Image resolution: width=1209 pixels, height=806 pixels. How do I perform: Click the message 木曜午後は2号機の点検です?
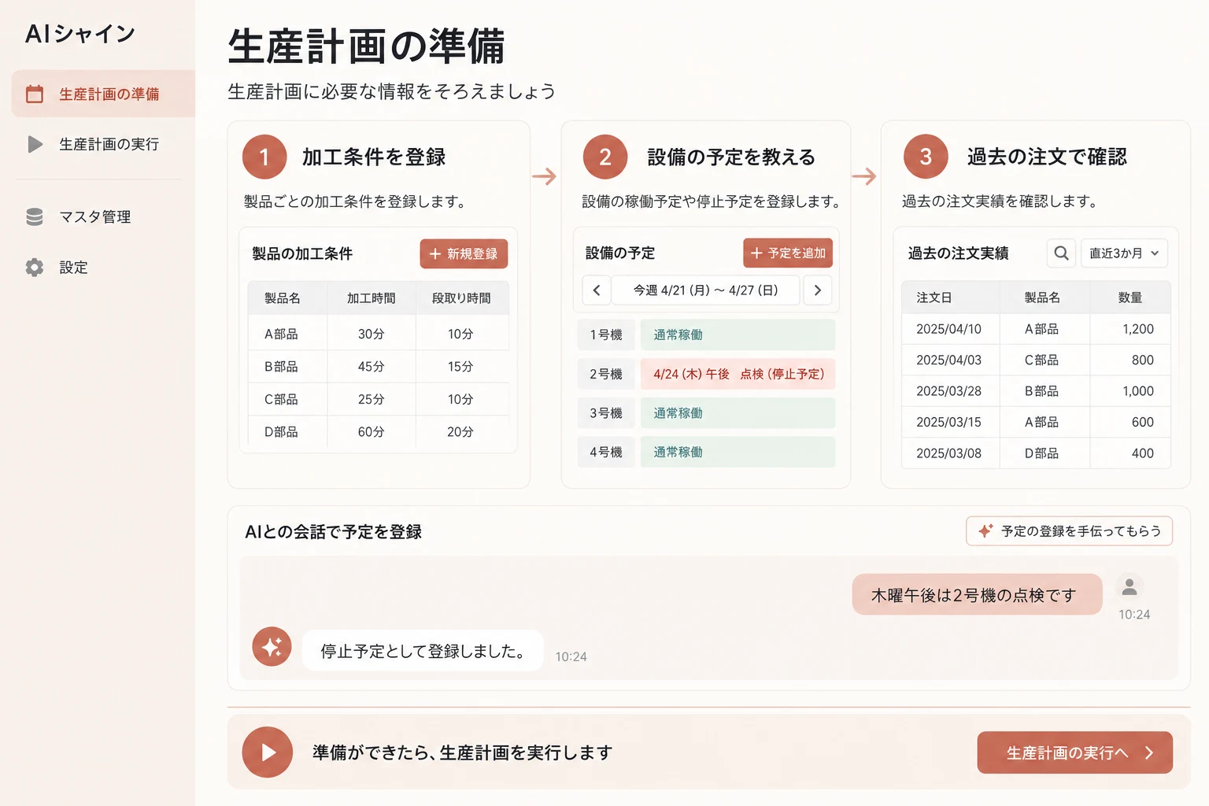coord(977,595)
